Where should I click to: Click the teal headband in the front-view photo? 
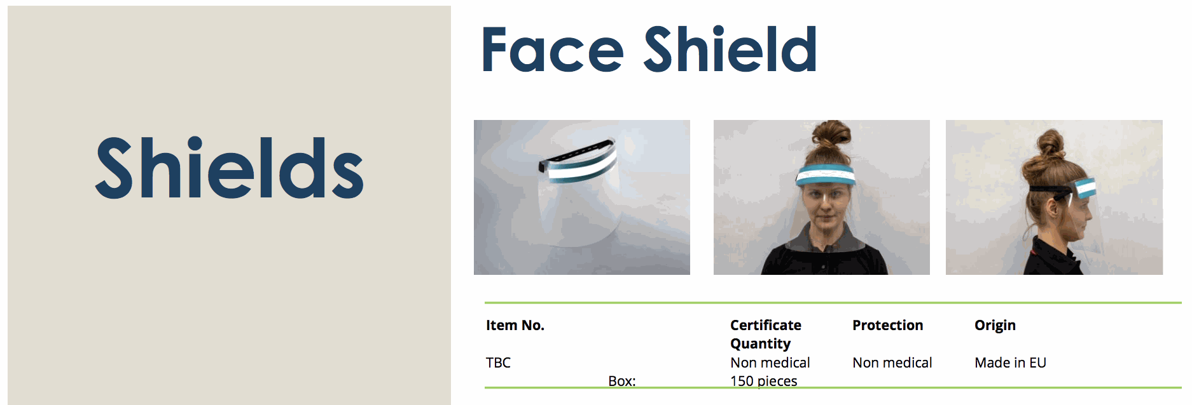click(x=826, y=175)
